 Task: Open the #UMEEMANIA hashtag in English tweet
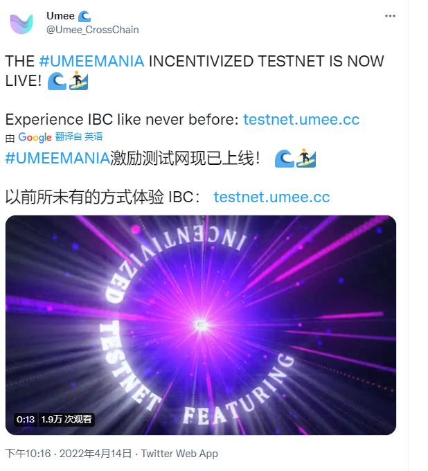click(x=91, y=61)
